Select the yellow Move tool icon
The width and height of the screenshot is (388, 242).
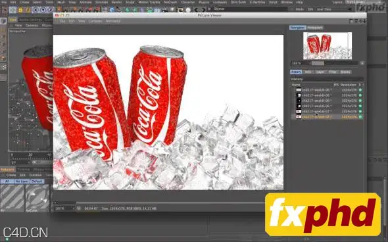coord(20,10)
